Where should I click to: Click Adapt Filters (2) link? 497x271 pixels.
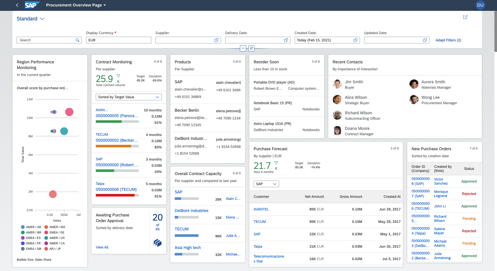tap(448, 40)
